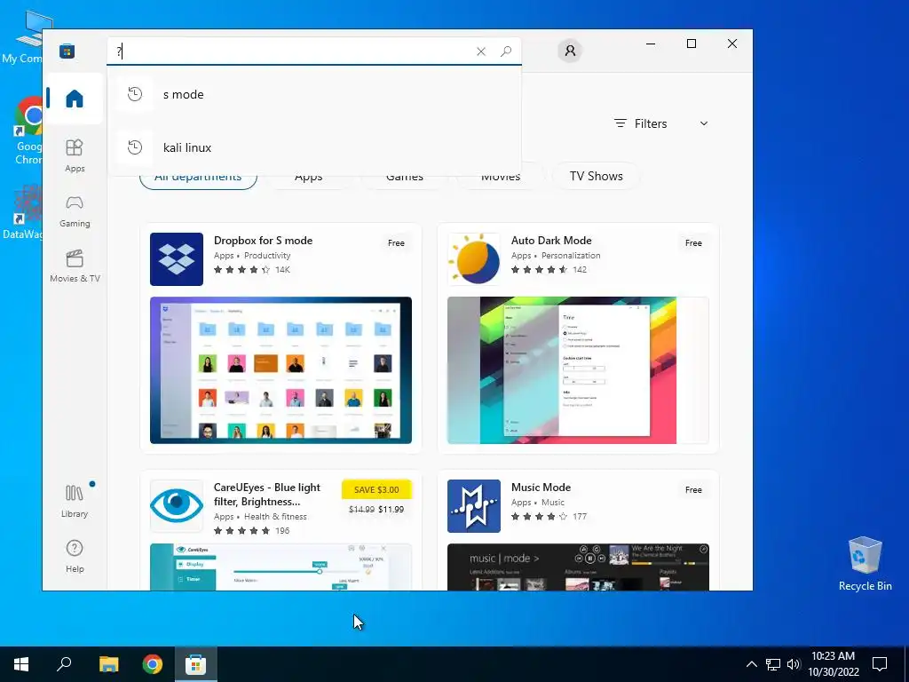Viewport: 909px width, 682px height.
Task: Click the network tray icon
Action: tap(773, 664)
